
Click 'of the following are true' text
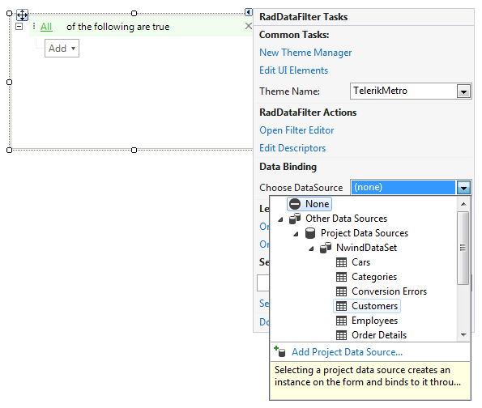coord(117,27)
